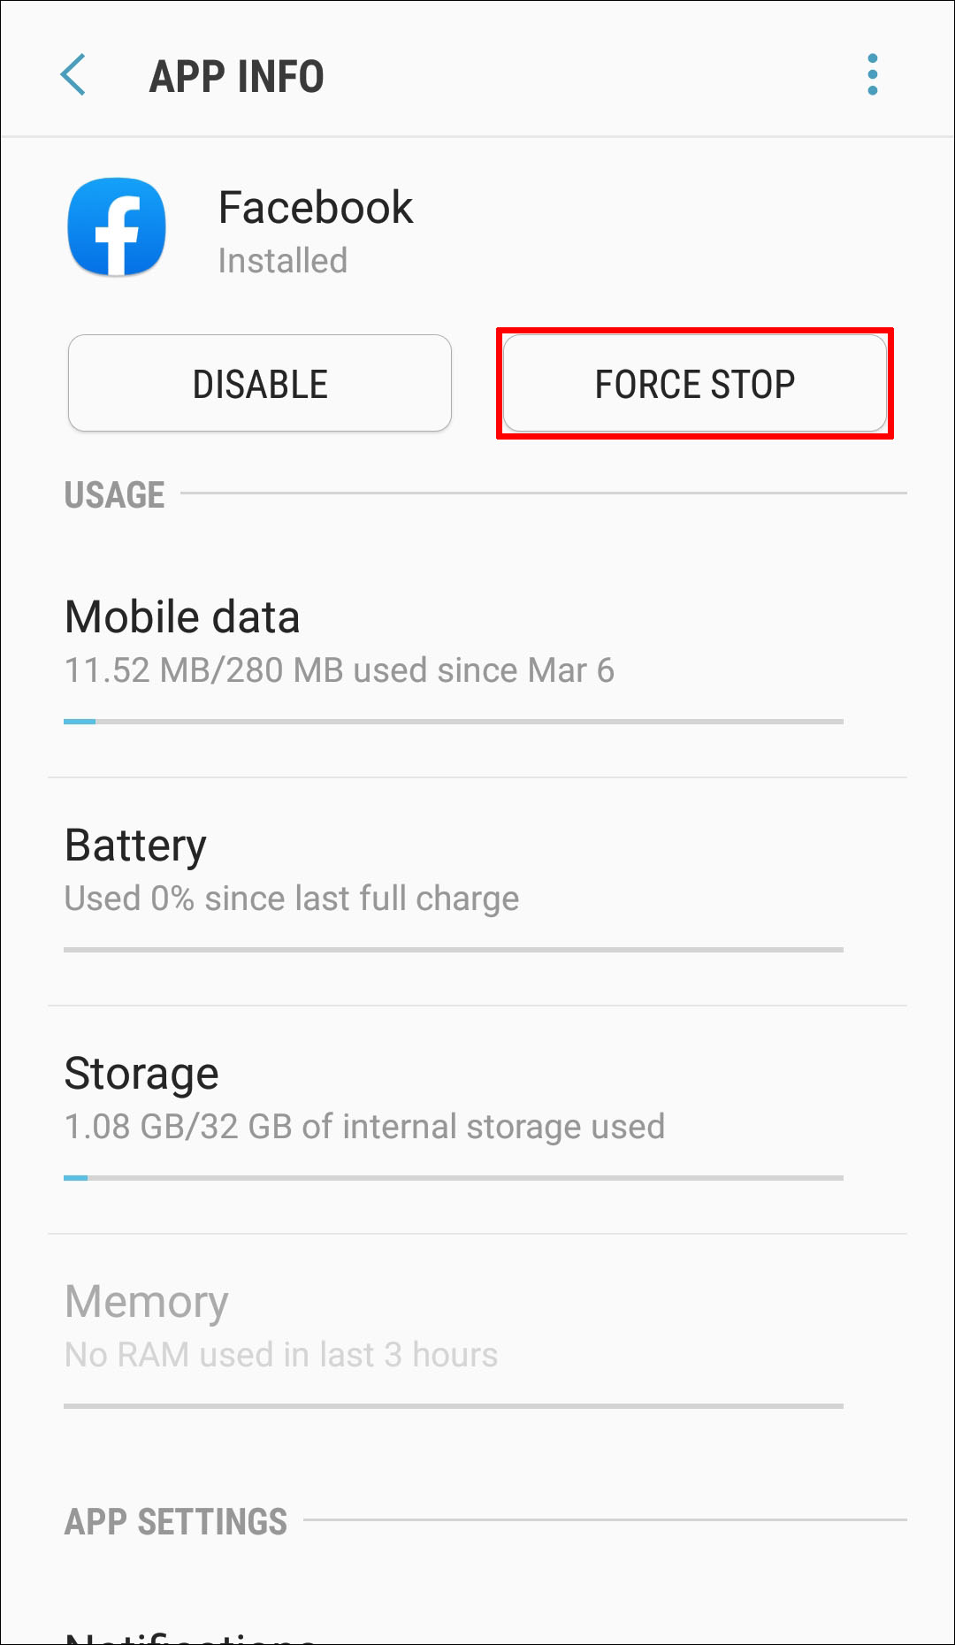Tap the APP INFO page title
The width and height of the screenshot is (955, 1645).
click(x=237, y=76)
